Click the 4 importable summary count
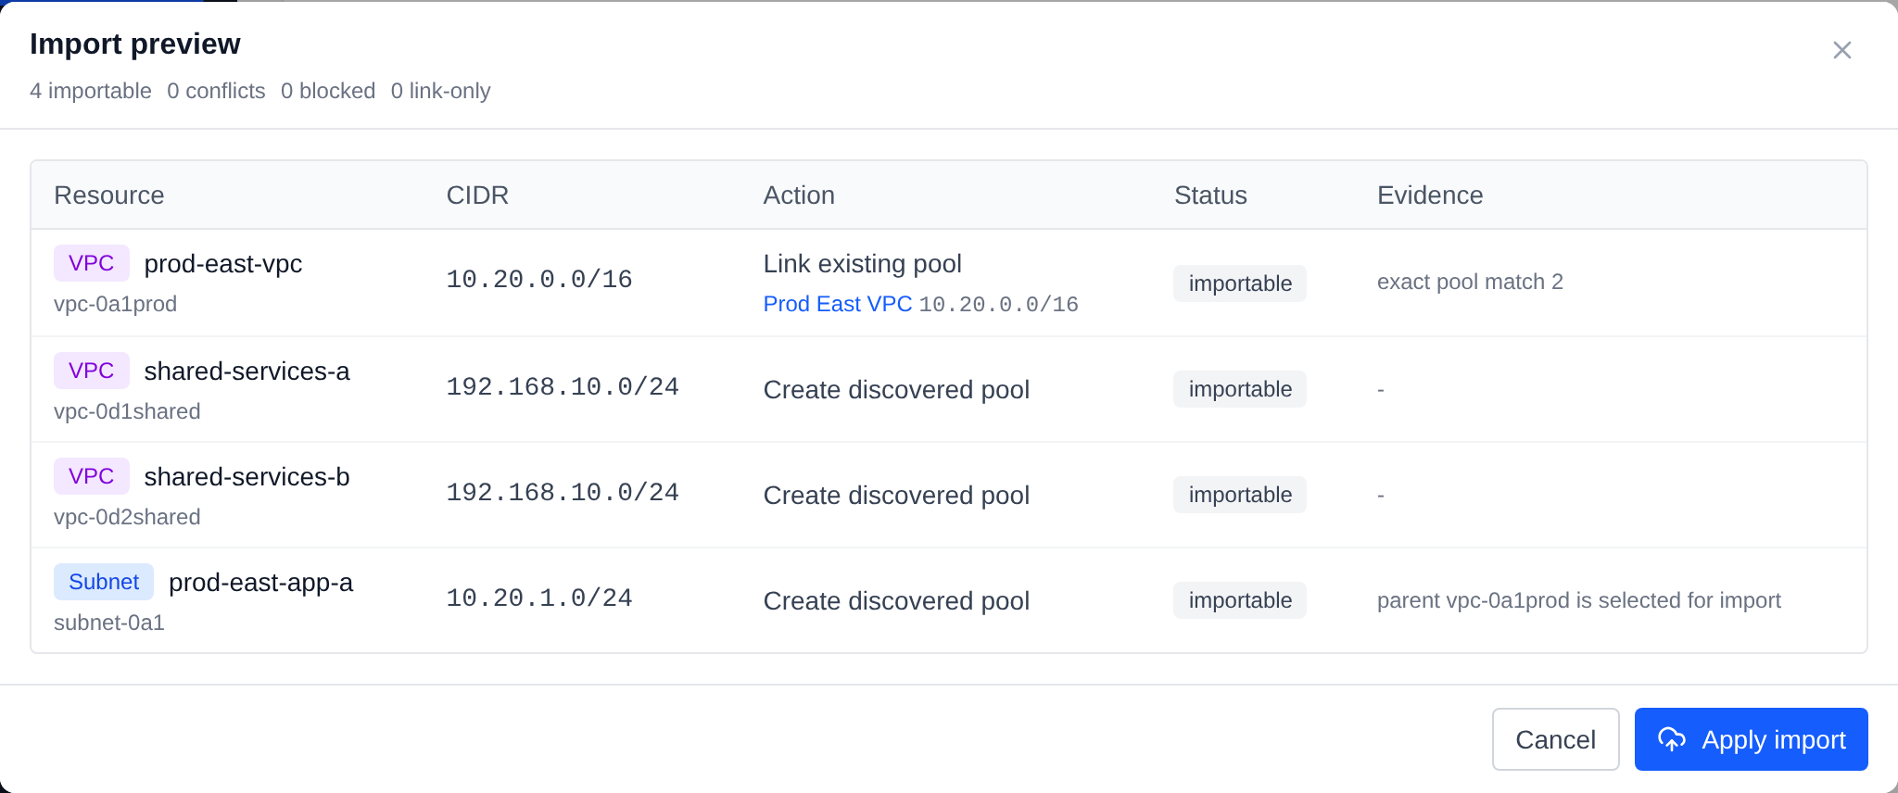The height and width of the screenshot is (793, 1898). (x=91, y=91)
